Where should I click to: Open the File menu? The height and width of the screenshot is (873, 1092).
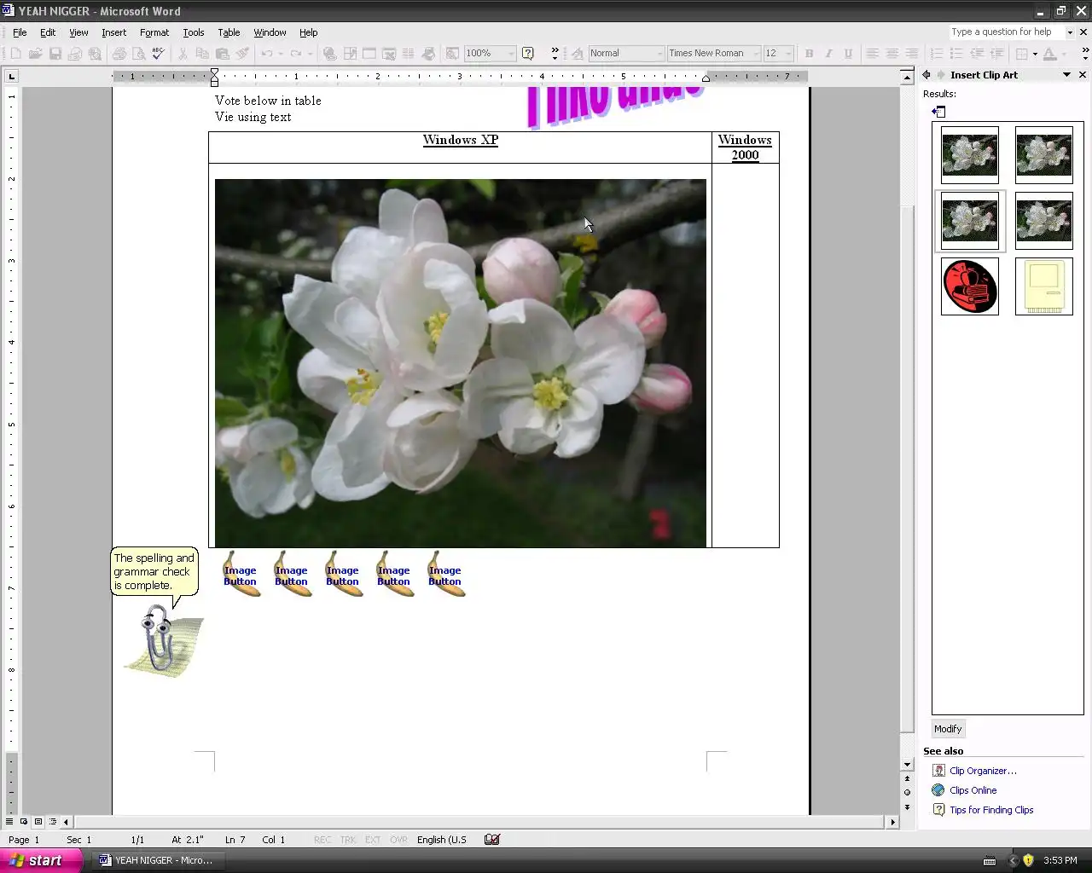(20, 32)
